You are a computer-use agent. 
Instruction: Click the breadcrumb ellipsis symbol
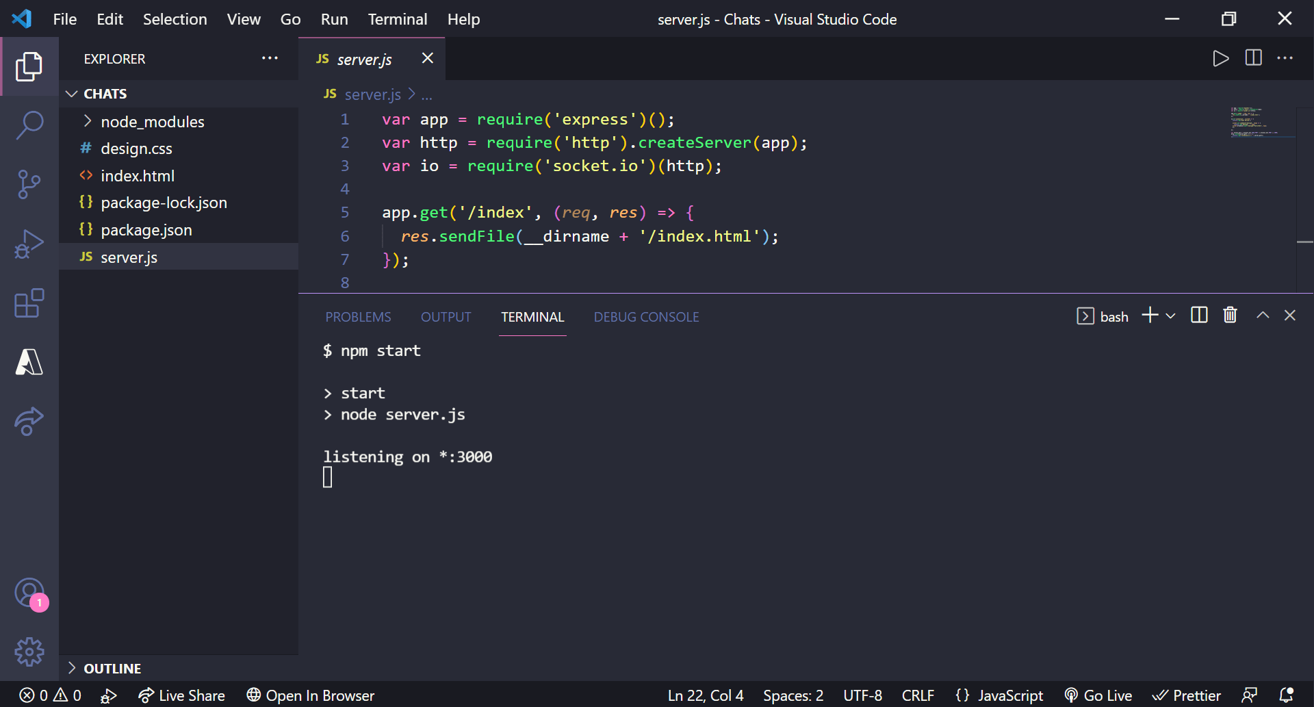(427, 95)
